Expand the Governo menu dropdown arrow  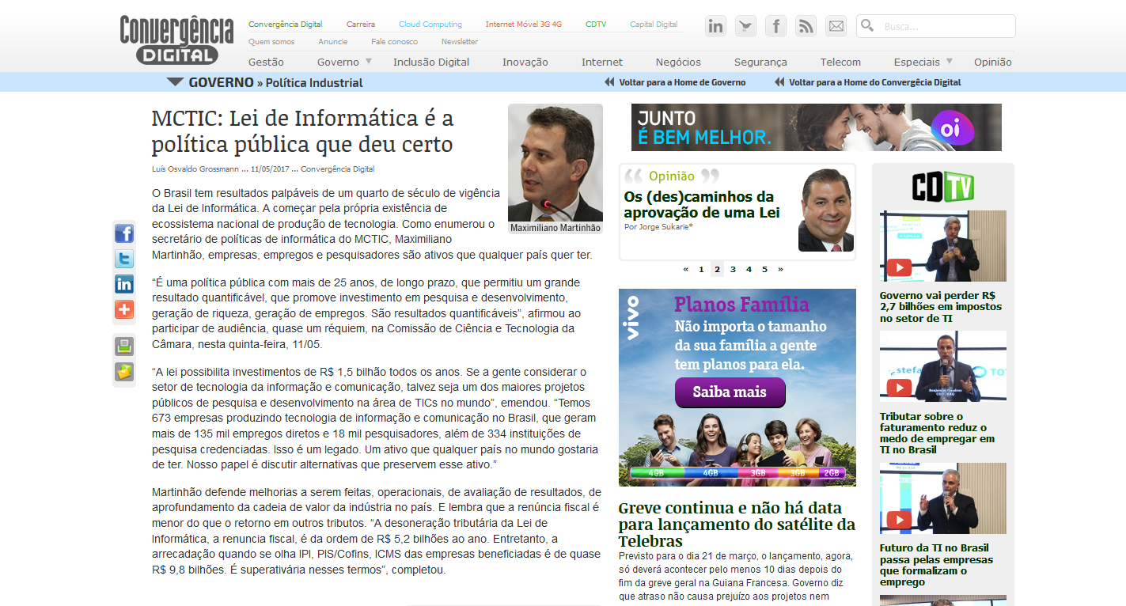pyautogui.click(x=368, y=62)
